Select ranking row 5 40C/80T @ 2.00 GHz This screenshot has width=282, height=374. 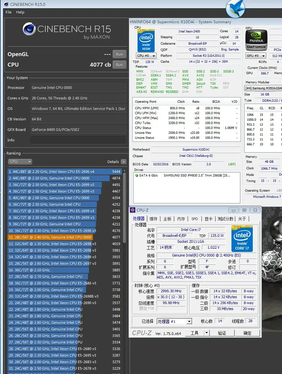click(65, 198)
